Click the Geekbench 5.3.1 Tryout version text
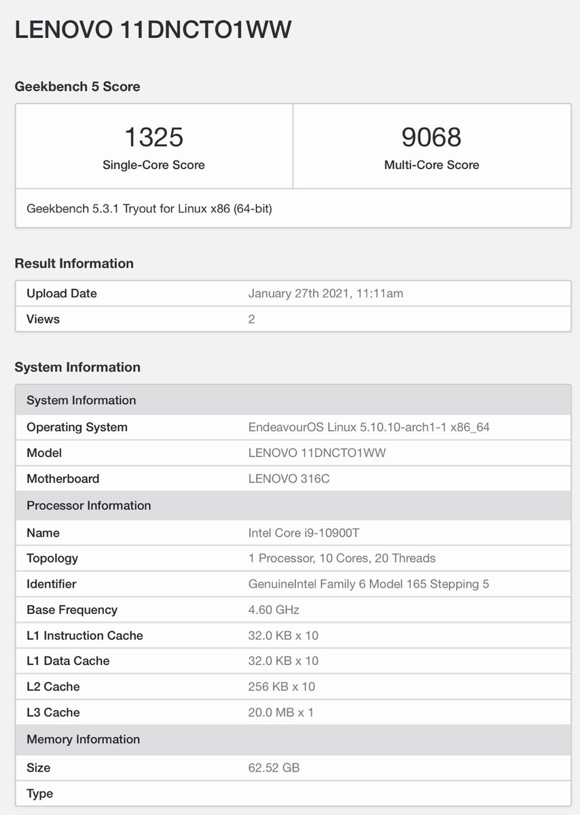 click(x=149, y=209)
